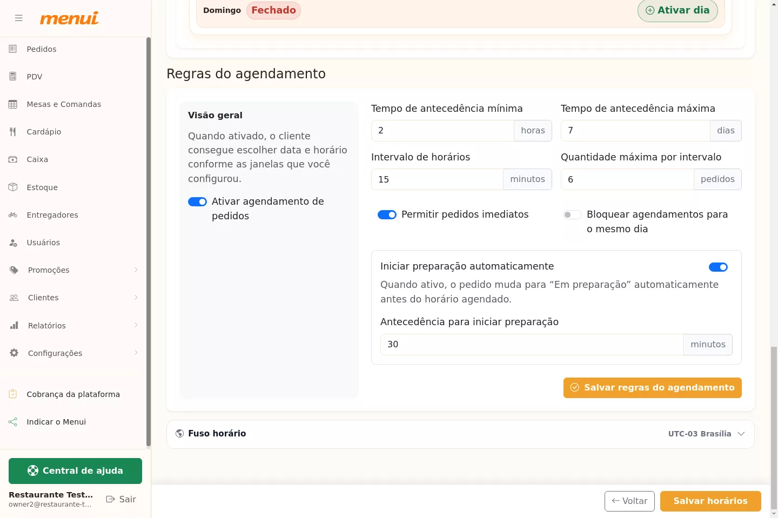Expand the Configurações submenu chevron

[x=136, y=353]
